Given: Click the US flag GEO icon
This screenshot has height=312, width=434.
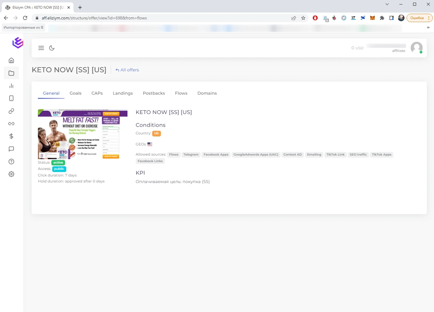Looking at the screenshot, I should click(x=150, y=144).
